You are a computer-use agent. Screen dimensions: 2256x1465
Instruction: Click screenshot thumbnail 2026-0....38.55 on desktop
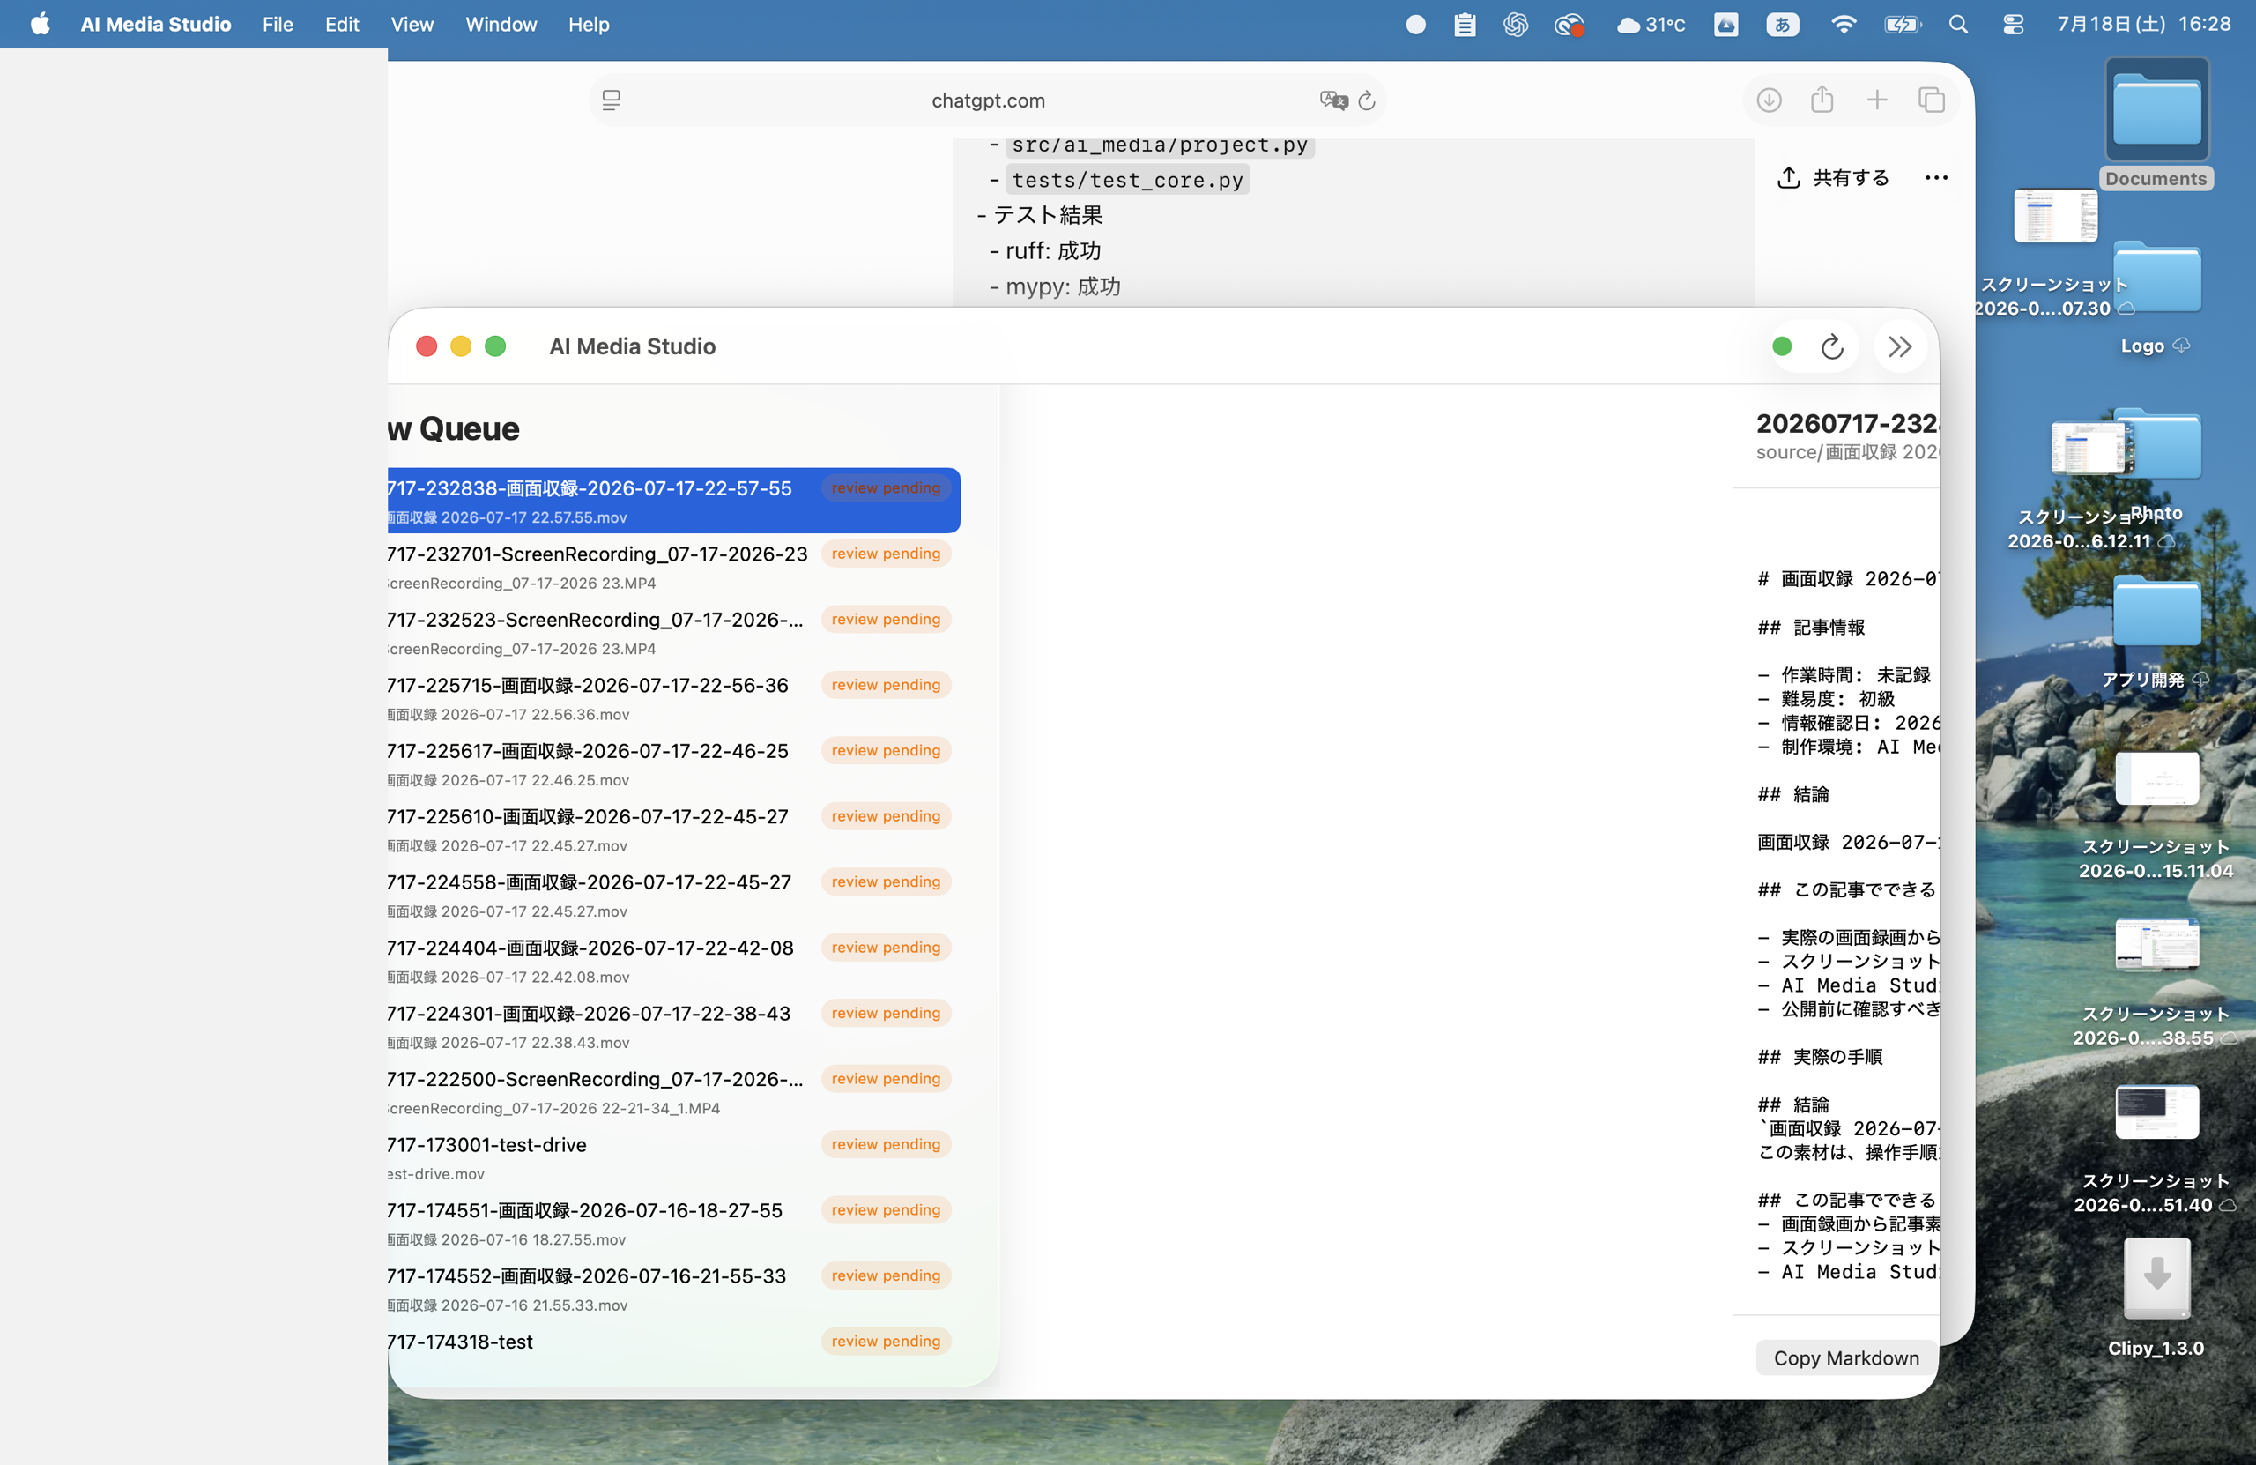click(x=2156, y=944)
